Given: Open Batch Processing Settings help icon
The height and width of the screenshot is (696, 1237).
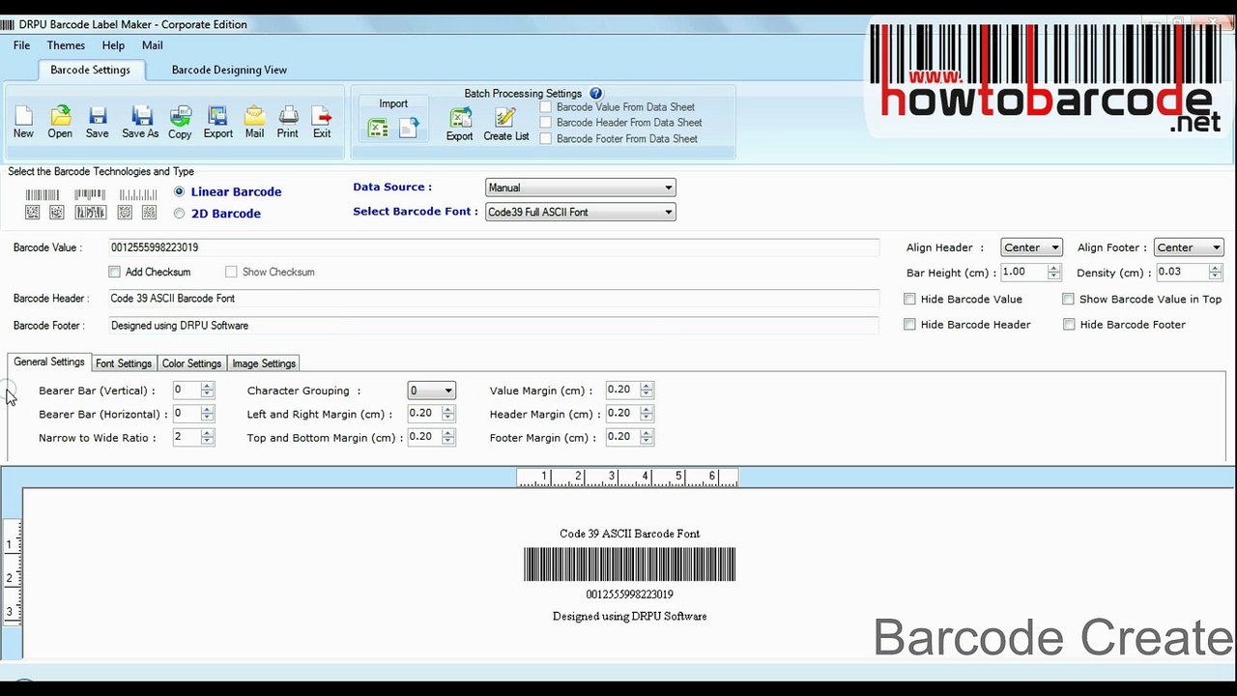Looking at the screenshot, I should 595,94.
